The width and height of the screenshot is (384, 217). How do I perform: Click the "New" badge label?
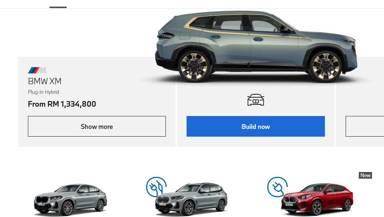(365, 175)
